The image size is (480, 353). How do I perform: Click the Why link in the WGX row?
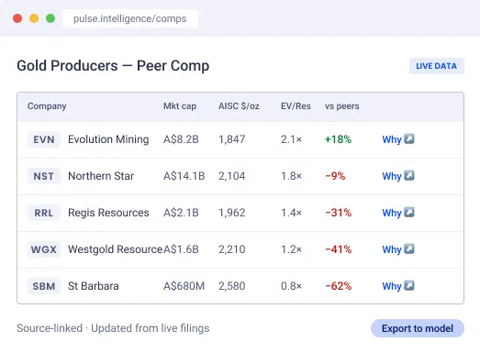[x=392, y=249]
